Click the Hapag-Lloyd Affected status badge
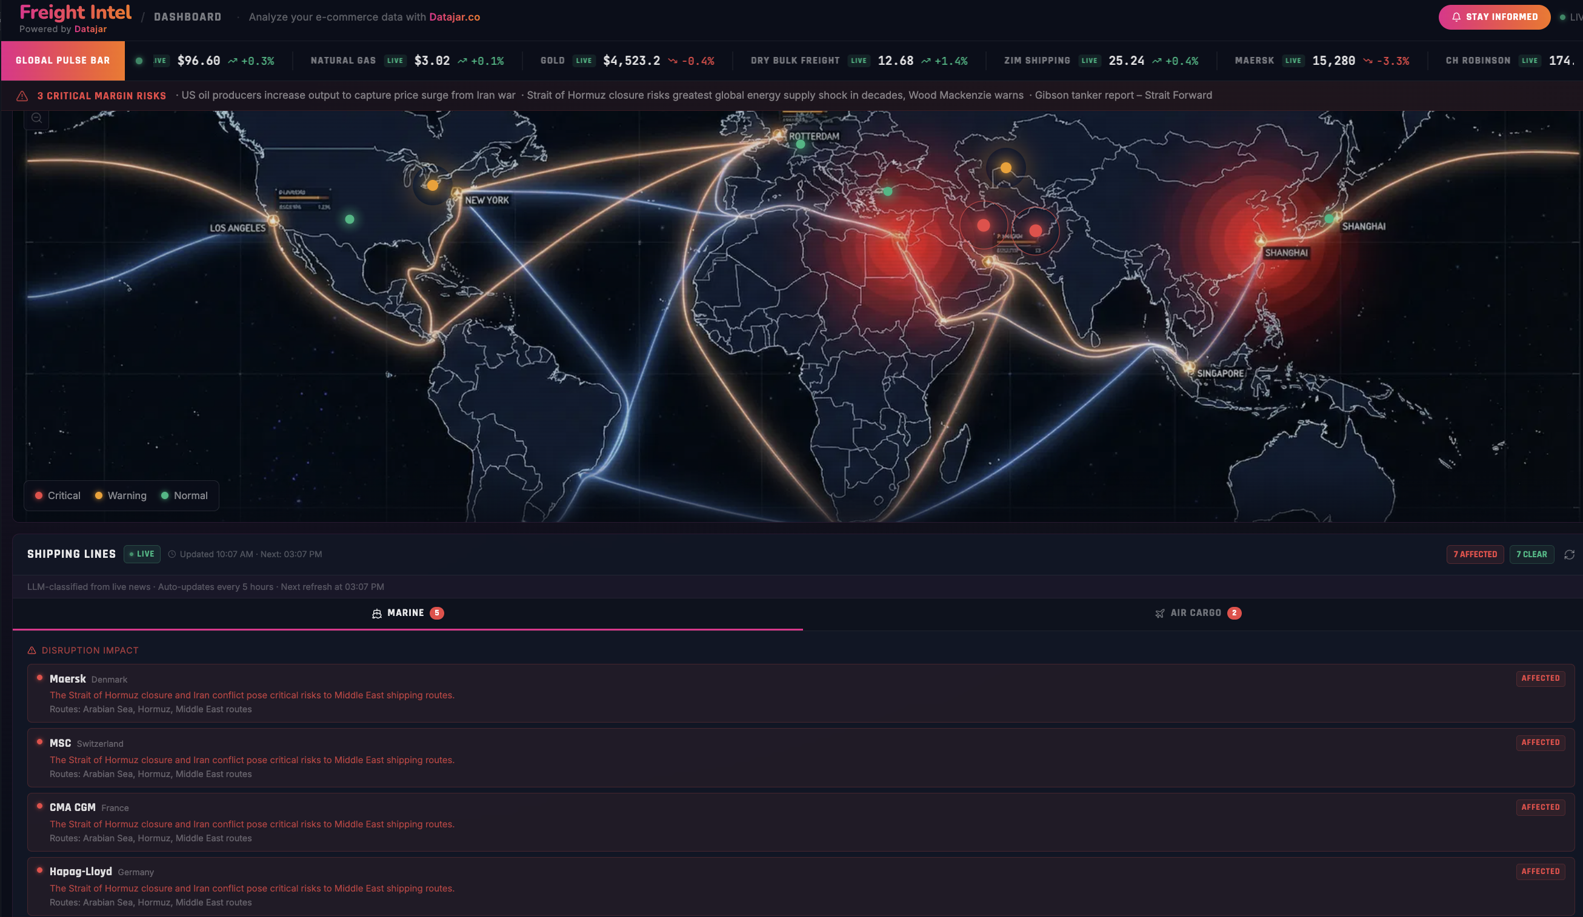Image resolution: width=1583 pixels, height=917 pixels. tap(1541, 871)
